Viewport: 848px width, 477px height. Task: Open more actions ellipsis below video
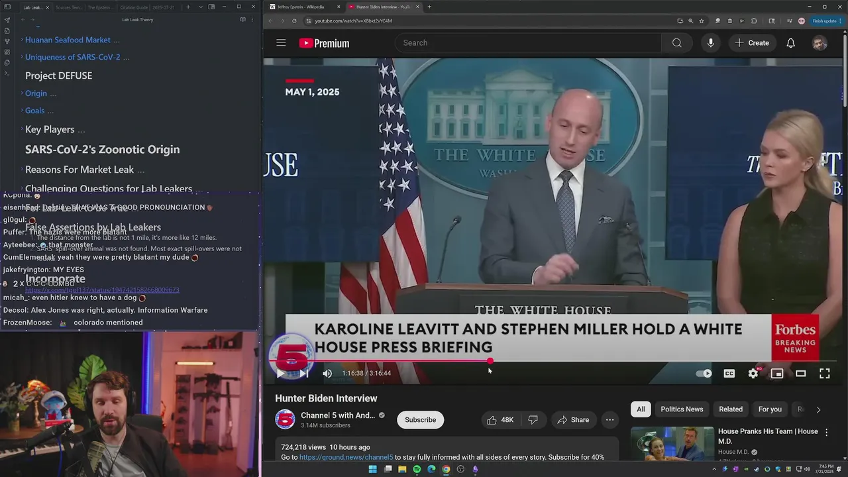[609, 419]
